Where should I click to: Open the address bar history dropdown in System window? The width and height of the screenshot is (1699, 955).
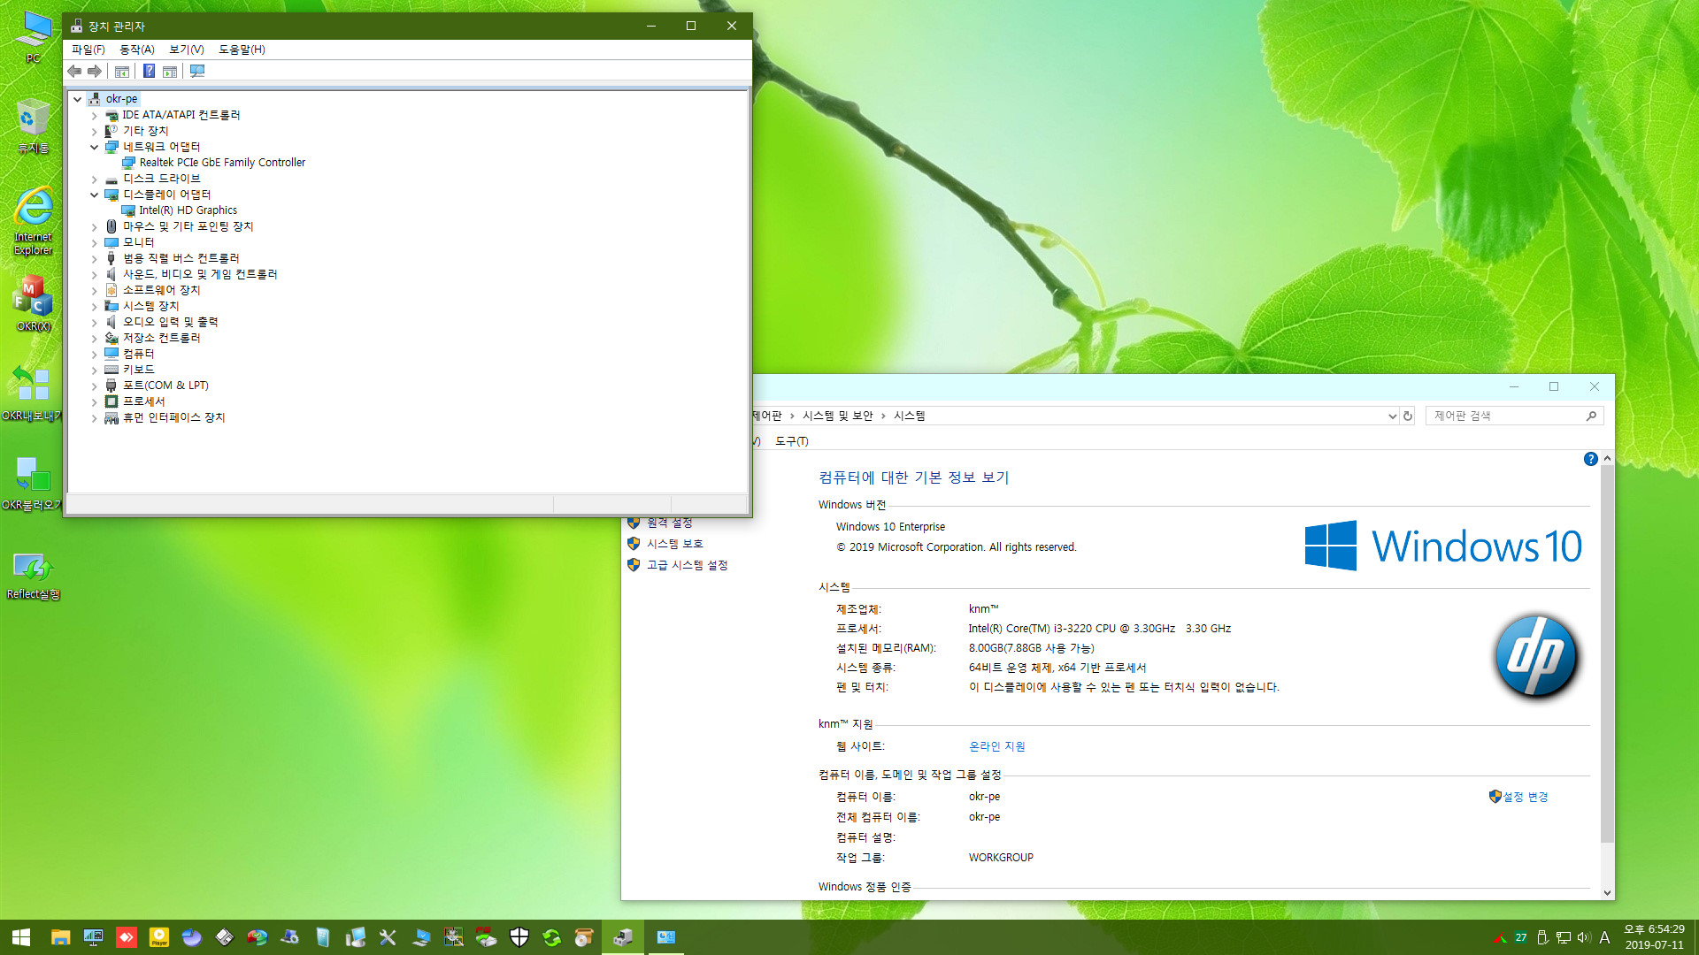pos(1392,416)
